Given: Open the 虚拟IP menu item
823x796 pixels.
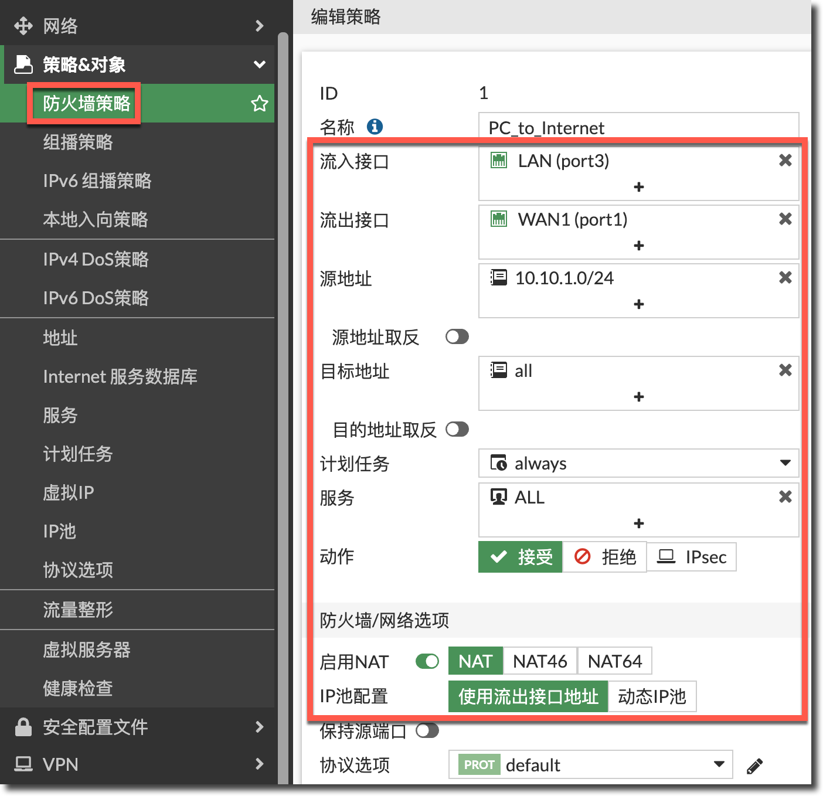Looking at the screenshot, I should coord(69,493).
